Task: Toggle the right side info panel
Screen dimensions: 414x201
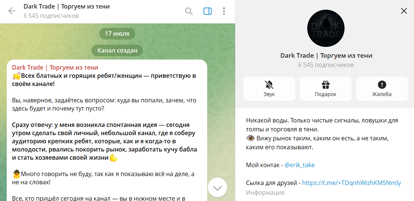Action: 208,11
